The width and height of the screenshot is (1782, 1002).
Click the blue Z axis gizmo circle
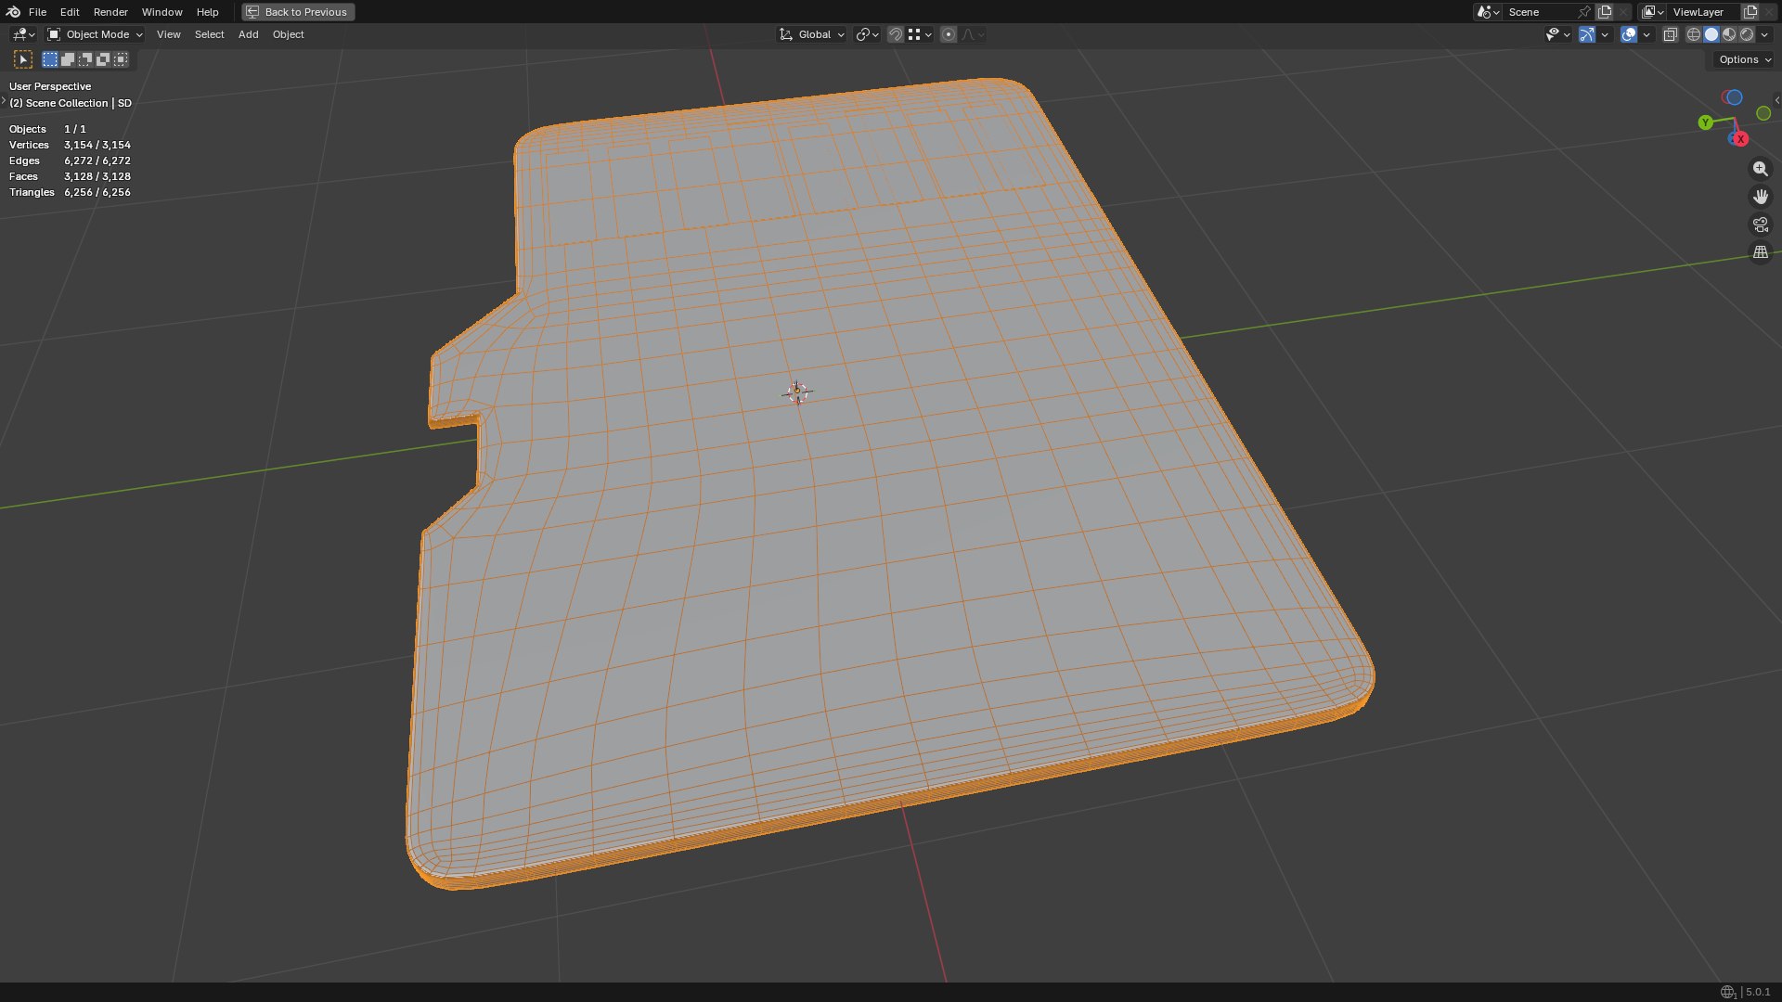click(x=1734, y=97)
